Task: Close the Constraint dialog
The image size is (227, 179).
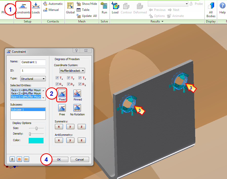Action: (86, 50)
